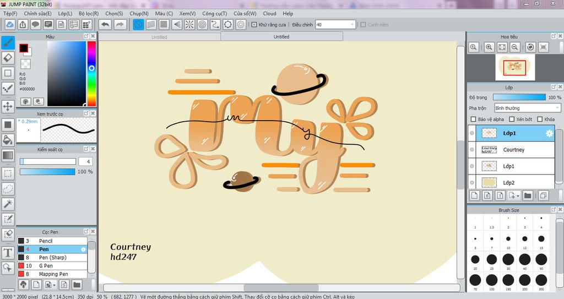
Task: Click the Độ trong layer opacity slider
Action: pyautogui.click(x=519, y=97)
